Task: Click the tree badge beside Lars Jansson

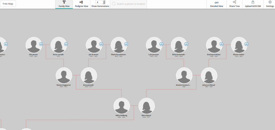Action: point(161,44)
